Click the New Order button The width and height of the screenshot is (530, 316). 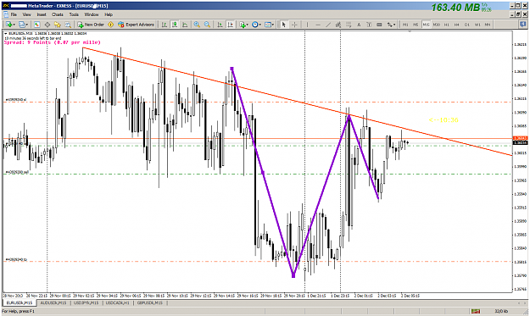pyautogui.click(x=91, y=25)
